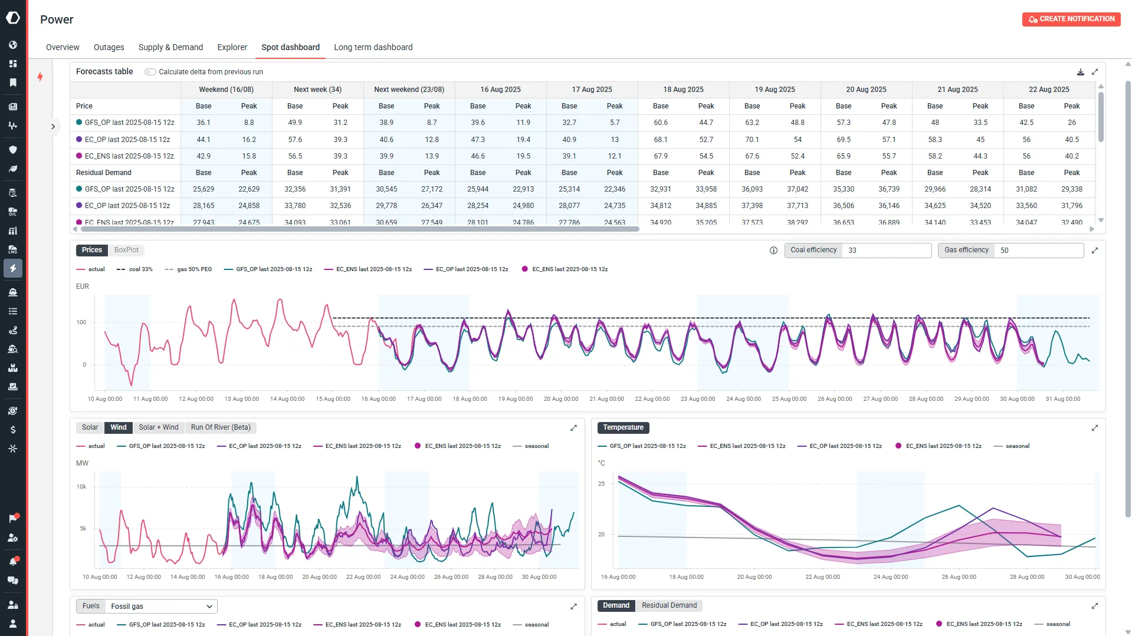1132x636 pixels.
Task: Open the route path icon in sidebar
Action: (x=13, y=330)
